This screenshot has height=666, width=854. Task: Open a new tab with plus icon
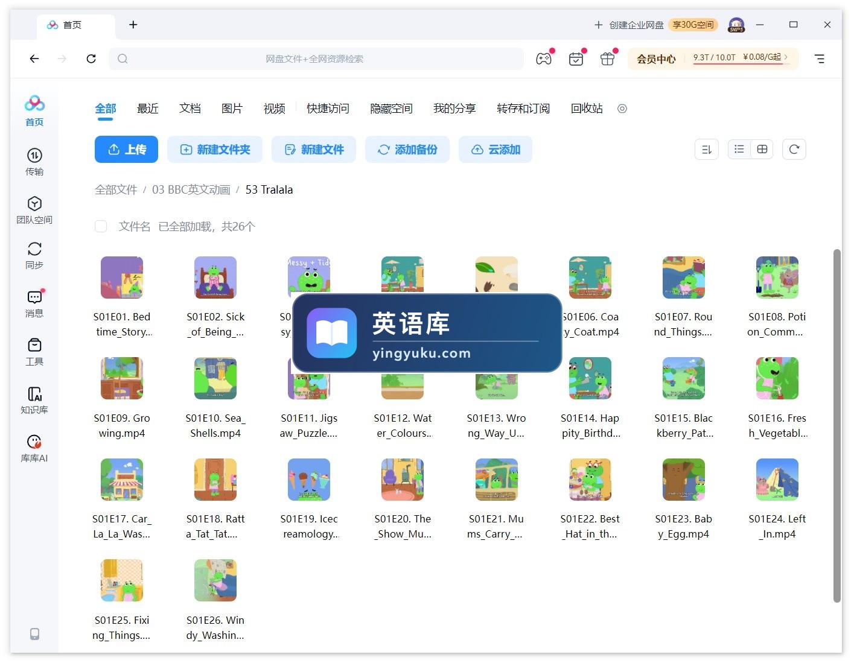pyautogui.click(x=133, y=25)
